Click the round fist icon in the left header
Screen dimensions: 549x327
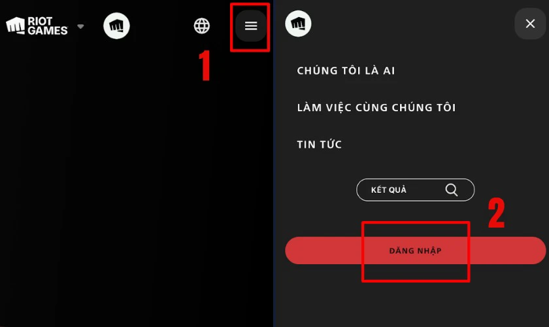click(116, 26)
